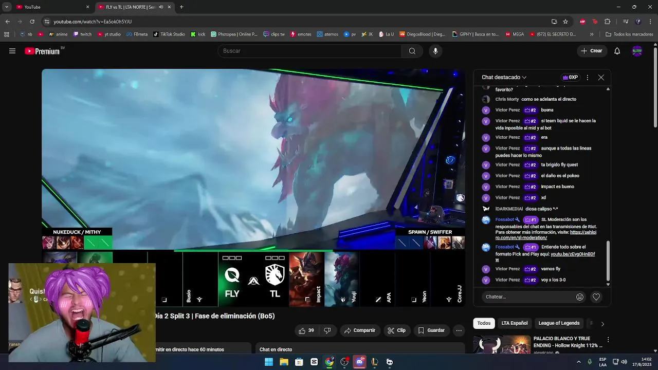Click the Clip button
The height and width of the screenshot is (370, 658).
click(396, 330)
